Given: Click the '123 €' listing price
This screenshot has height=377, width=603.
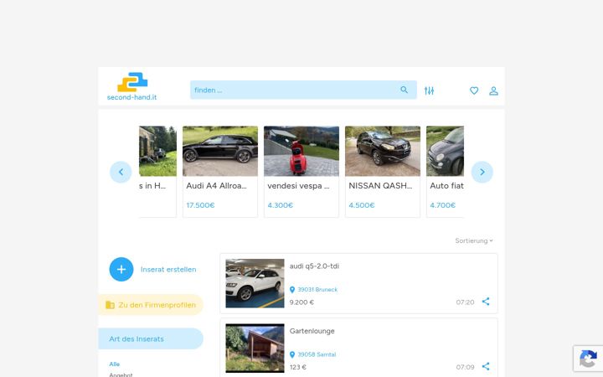Looking at the screenshot, I should pyautogui.click(x=298, y=368).
